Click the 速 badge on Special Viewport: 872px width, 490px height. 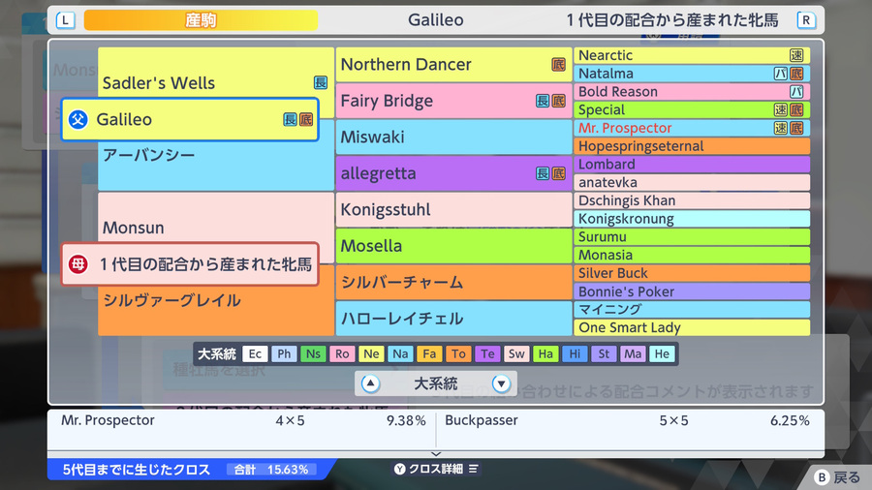pyautogui.click(x=781, y=110)
